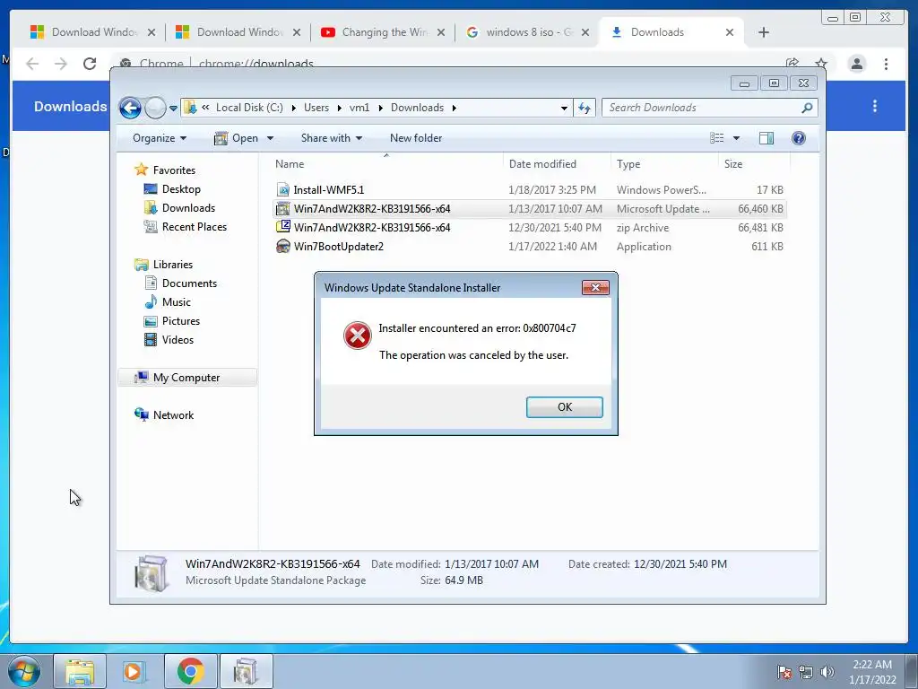Click New folder in the toolbar
The image size is (918, 689).
pyautogui.click(x=416, y=138)
